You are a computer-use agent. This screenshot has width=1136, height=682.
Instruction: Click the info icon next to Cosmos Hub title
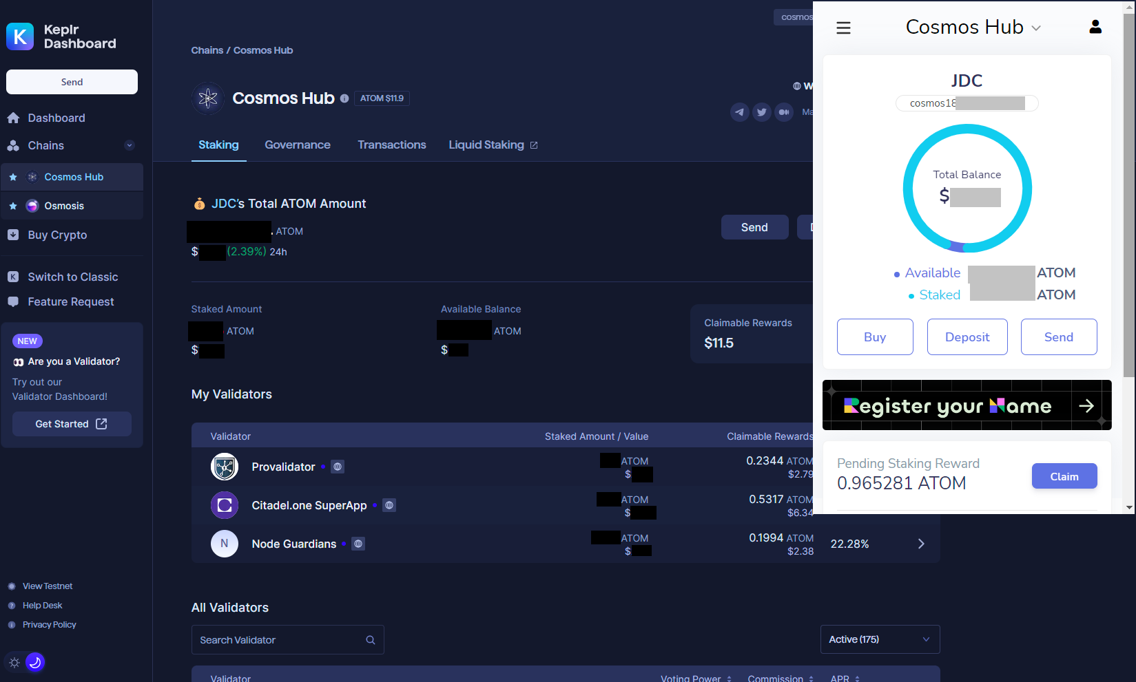pos(344,98)
